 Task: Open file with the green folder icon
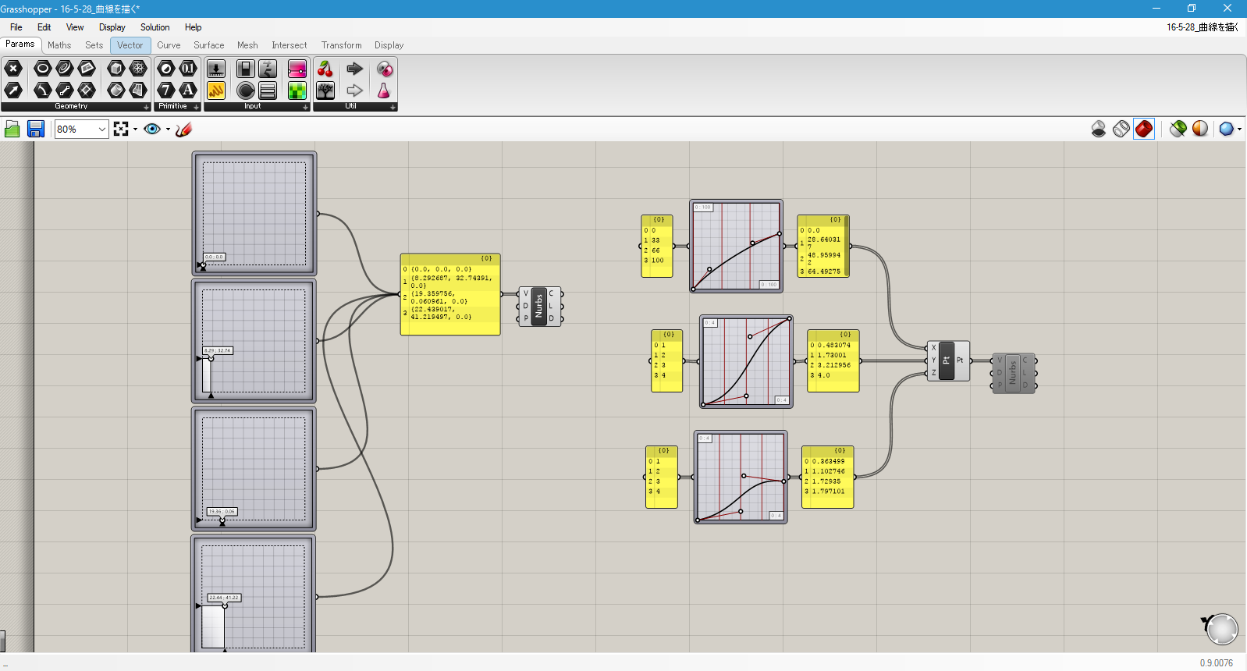pos(12,129)
